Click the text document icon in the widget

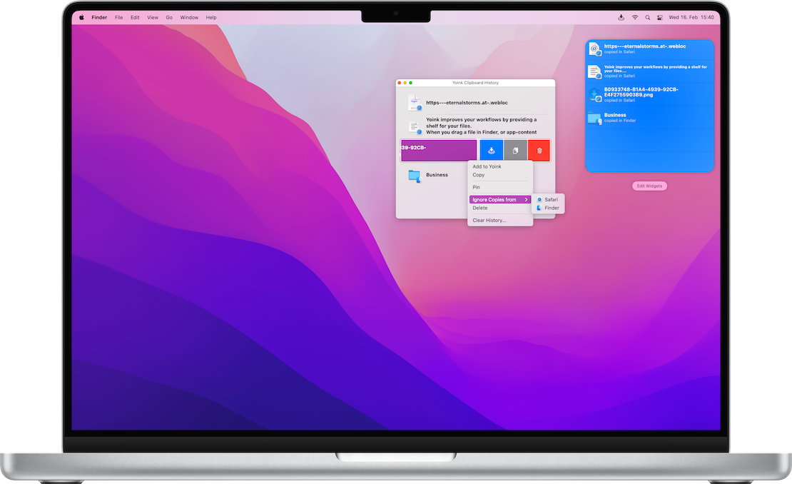point(594,71)
